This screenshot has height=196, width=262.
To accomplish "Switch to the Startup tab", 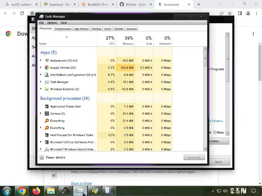I will [96, 29].
